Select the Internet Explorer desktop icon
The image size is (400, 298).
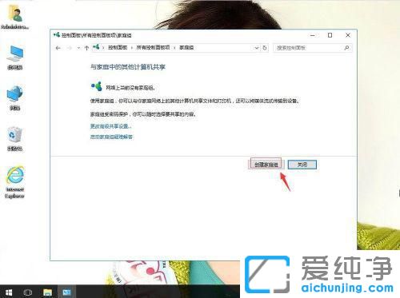(x=14, y=182)
